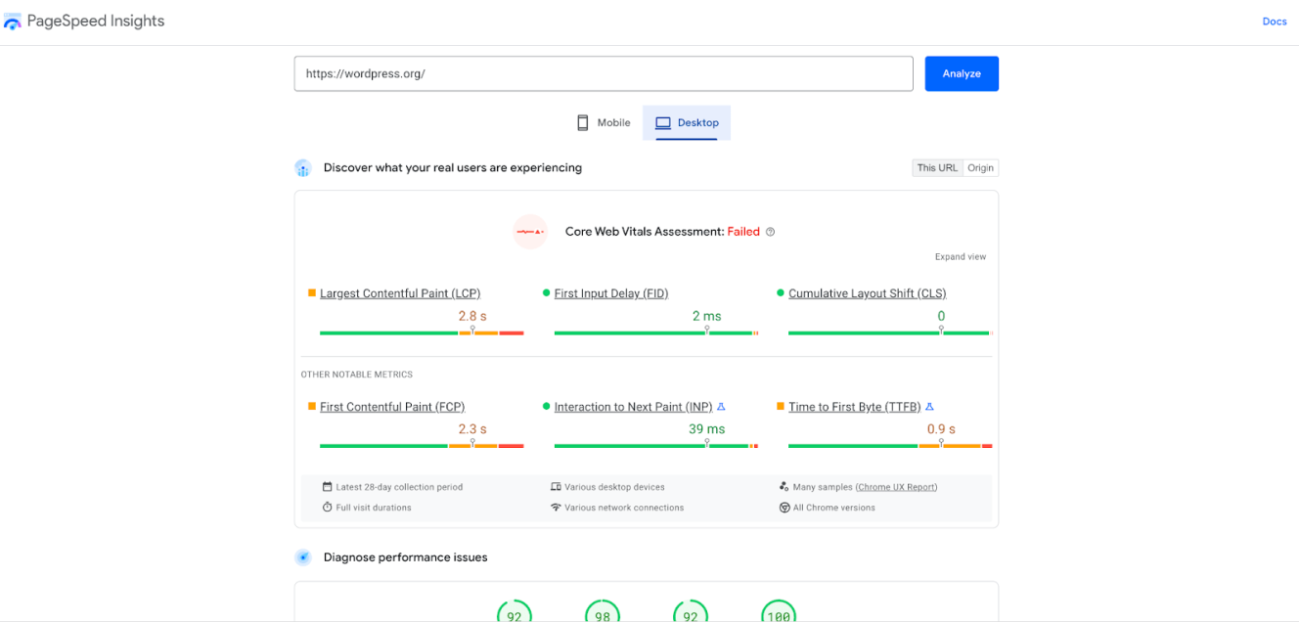Click the Core Web Vitals failed pulse icon

coord(530,232)
